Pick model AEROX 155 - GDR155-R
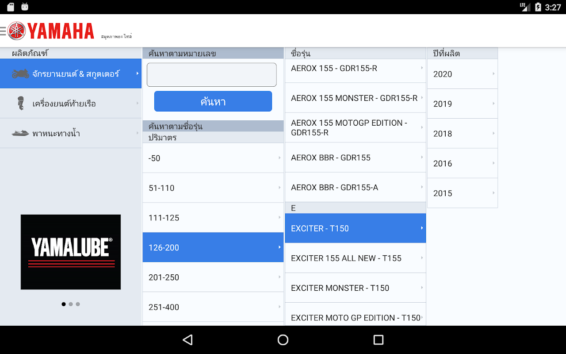The height and width of the screenshot is (354, 566). (x=356, y=71)
